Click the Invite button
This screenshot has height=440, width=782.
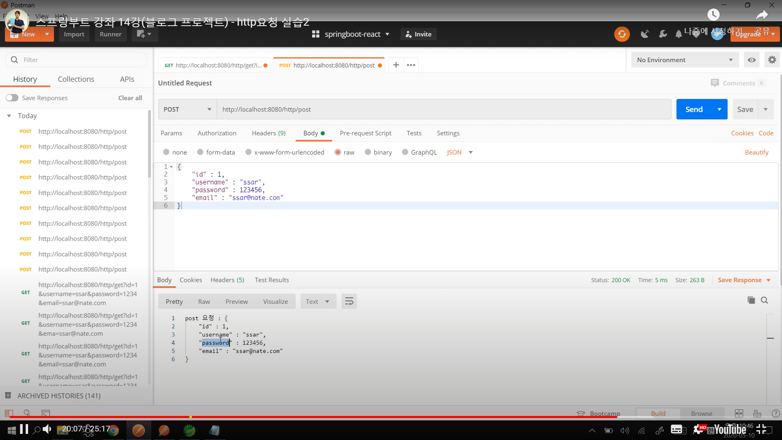[x=418, y=34]
